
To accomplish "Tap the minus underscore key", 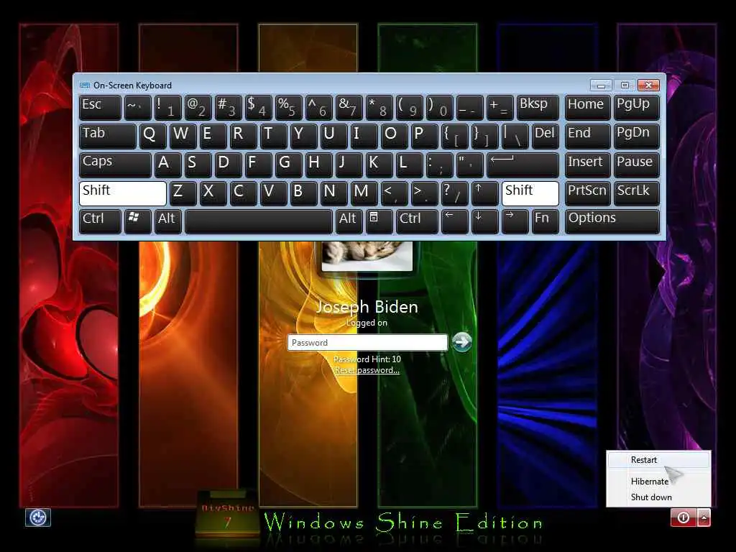I will (x=469, y=107).
